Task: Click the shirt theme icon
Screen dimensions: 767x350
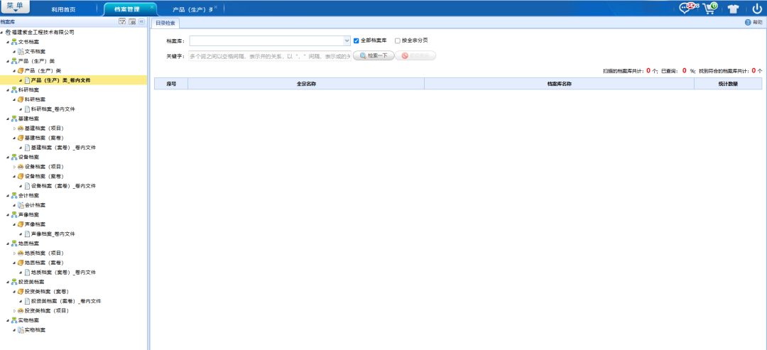Action: [x=734, y=9]
